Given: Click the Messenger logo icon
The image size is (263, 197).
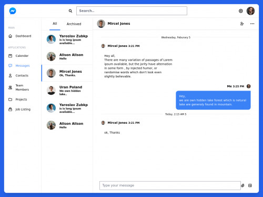Looking at the screenshot, I should (x=13, y=11).
